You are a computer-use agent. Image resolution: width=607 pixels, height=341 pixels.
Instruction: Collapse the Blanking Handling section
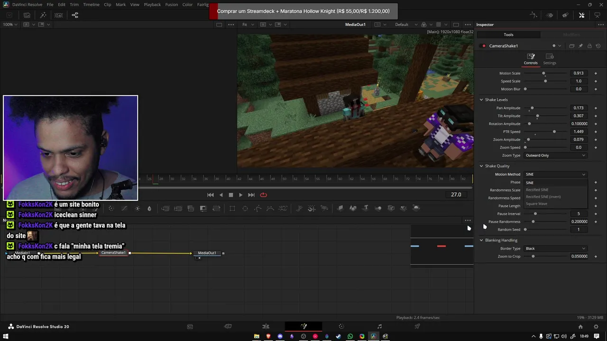481,240
